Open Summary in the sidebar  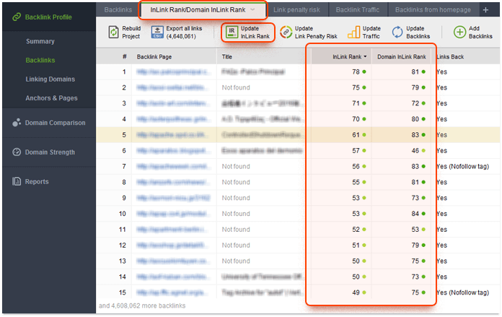40,41
